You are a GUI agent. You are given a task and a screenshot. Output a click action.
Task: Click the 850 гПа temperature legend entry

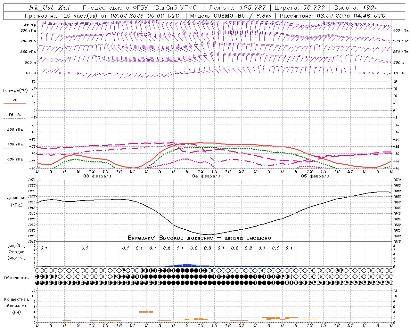[15, 130]
